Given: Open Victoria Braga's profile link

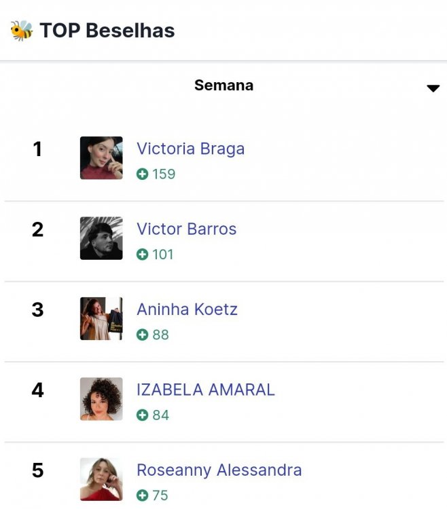Looking at the screenshot, I should click(190, 149).
